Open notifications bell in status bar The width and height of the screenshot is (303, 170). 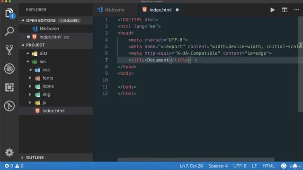tap(295, 166)
